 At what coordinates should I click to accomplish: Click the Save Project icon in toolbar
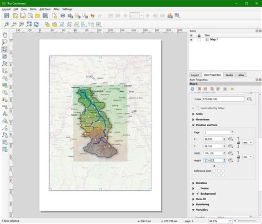click(x=7, y=15)
